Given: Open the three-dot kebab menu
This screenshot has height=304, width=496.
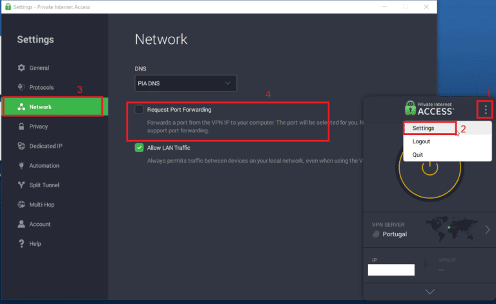Looking at the screenshot, I should click(486, 109).
